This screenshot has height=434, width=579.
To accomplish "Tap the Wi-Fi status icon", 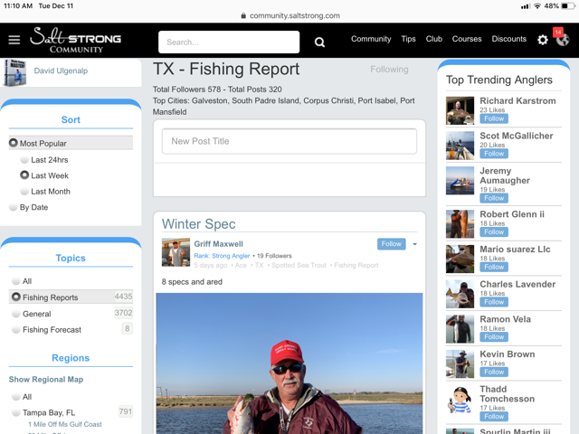I will point(537,6).
